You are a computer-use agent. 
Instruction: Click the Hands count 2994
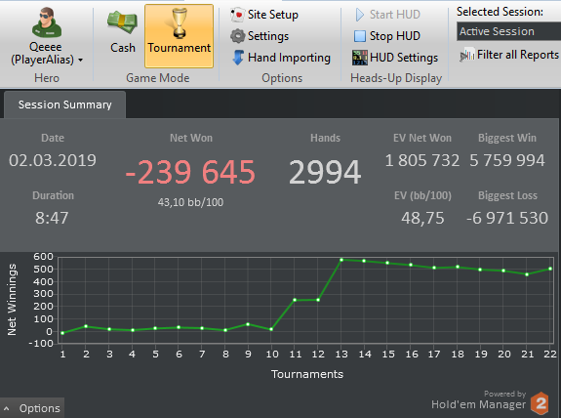click(325, 172)
